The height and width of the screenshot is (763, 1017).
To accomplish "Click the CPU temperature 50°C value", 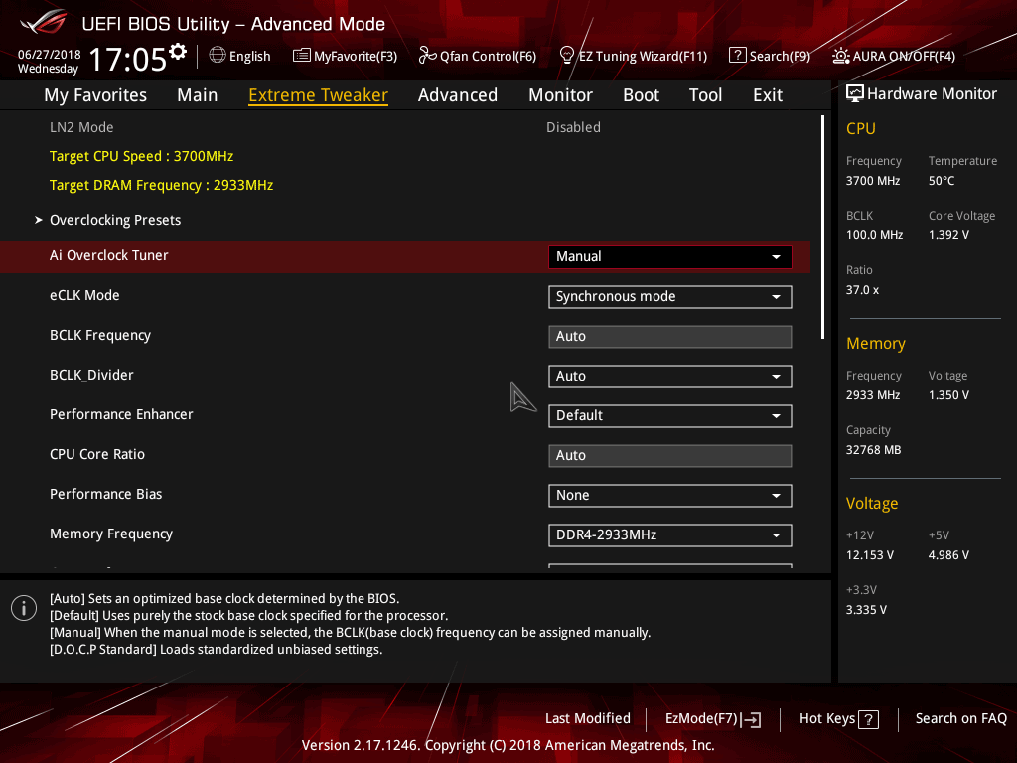I will click(942, 181).
